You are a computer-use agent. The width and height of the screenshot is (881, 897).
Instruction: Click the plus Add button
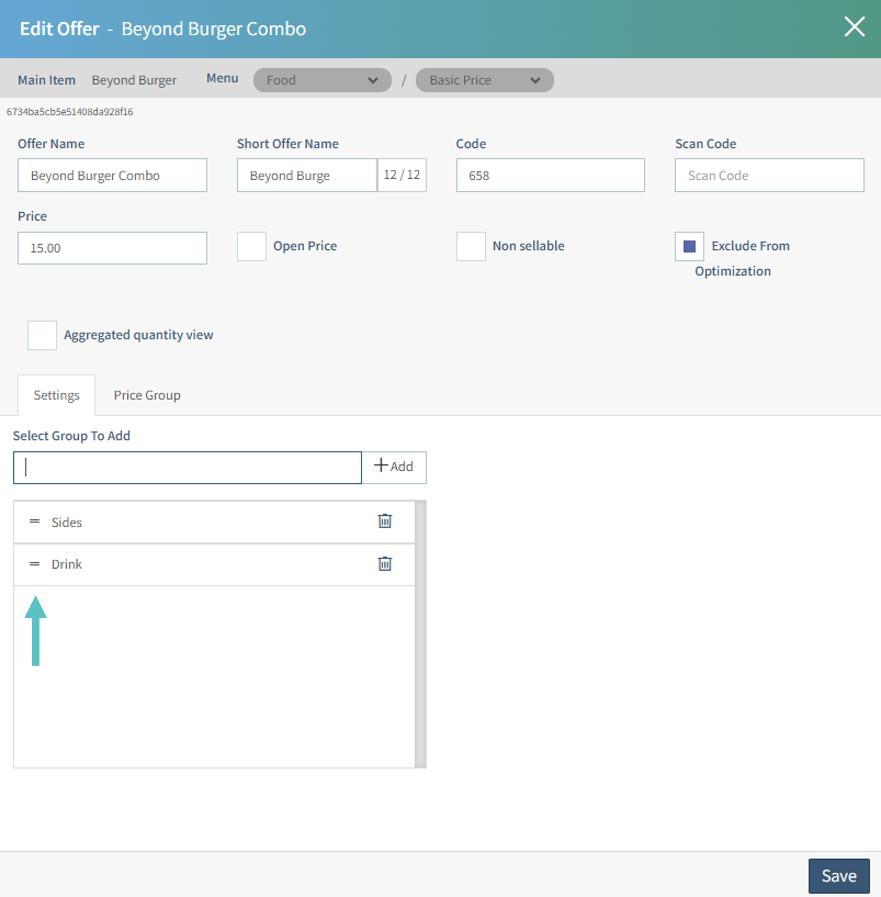(394, 467)
